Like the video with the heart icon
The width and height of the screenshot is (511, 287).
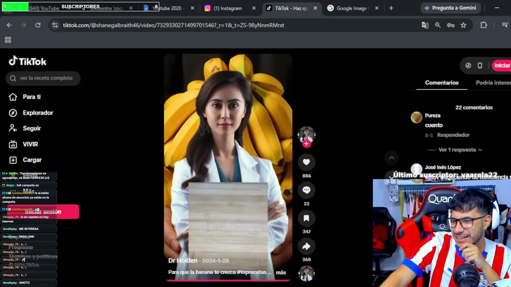point(306,162)
